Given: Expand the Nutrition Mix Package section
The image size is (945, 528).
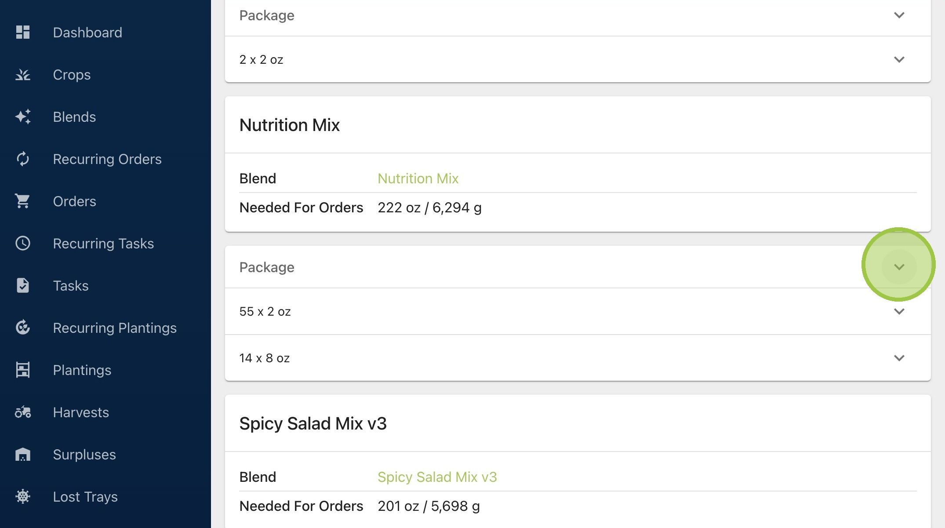Looking at the screenshot, I should 899,267.
